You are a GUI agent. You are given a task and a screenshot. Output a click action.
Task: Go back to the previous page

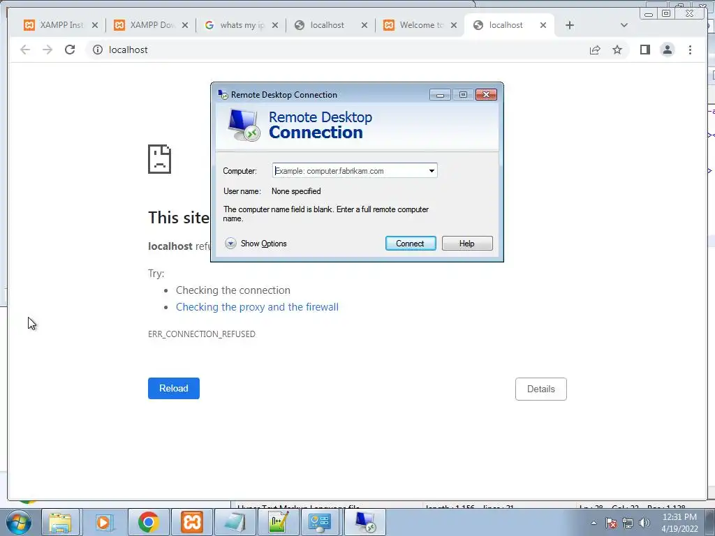click(x=25, y=50)
